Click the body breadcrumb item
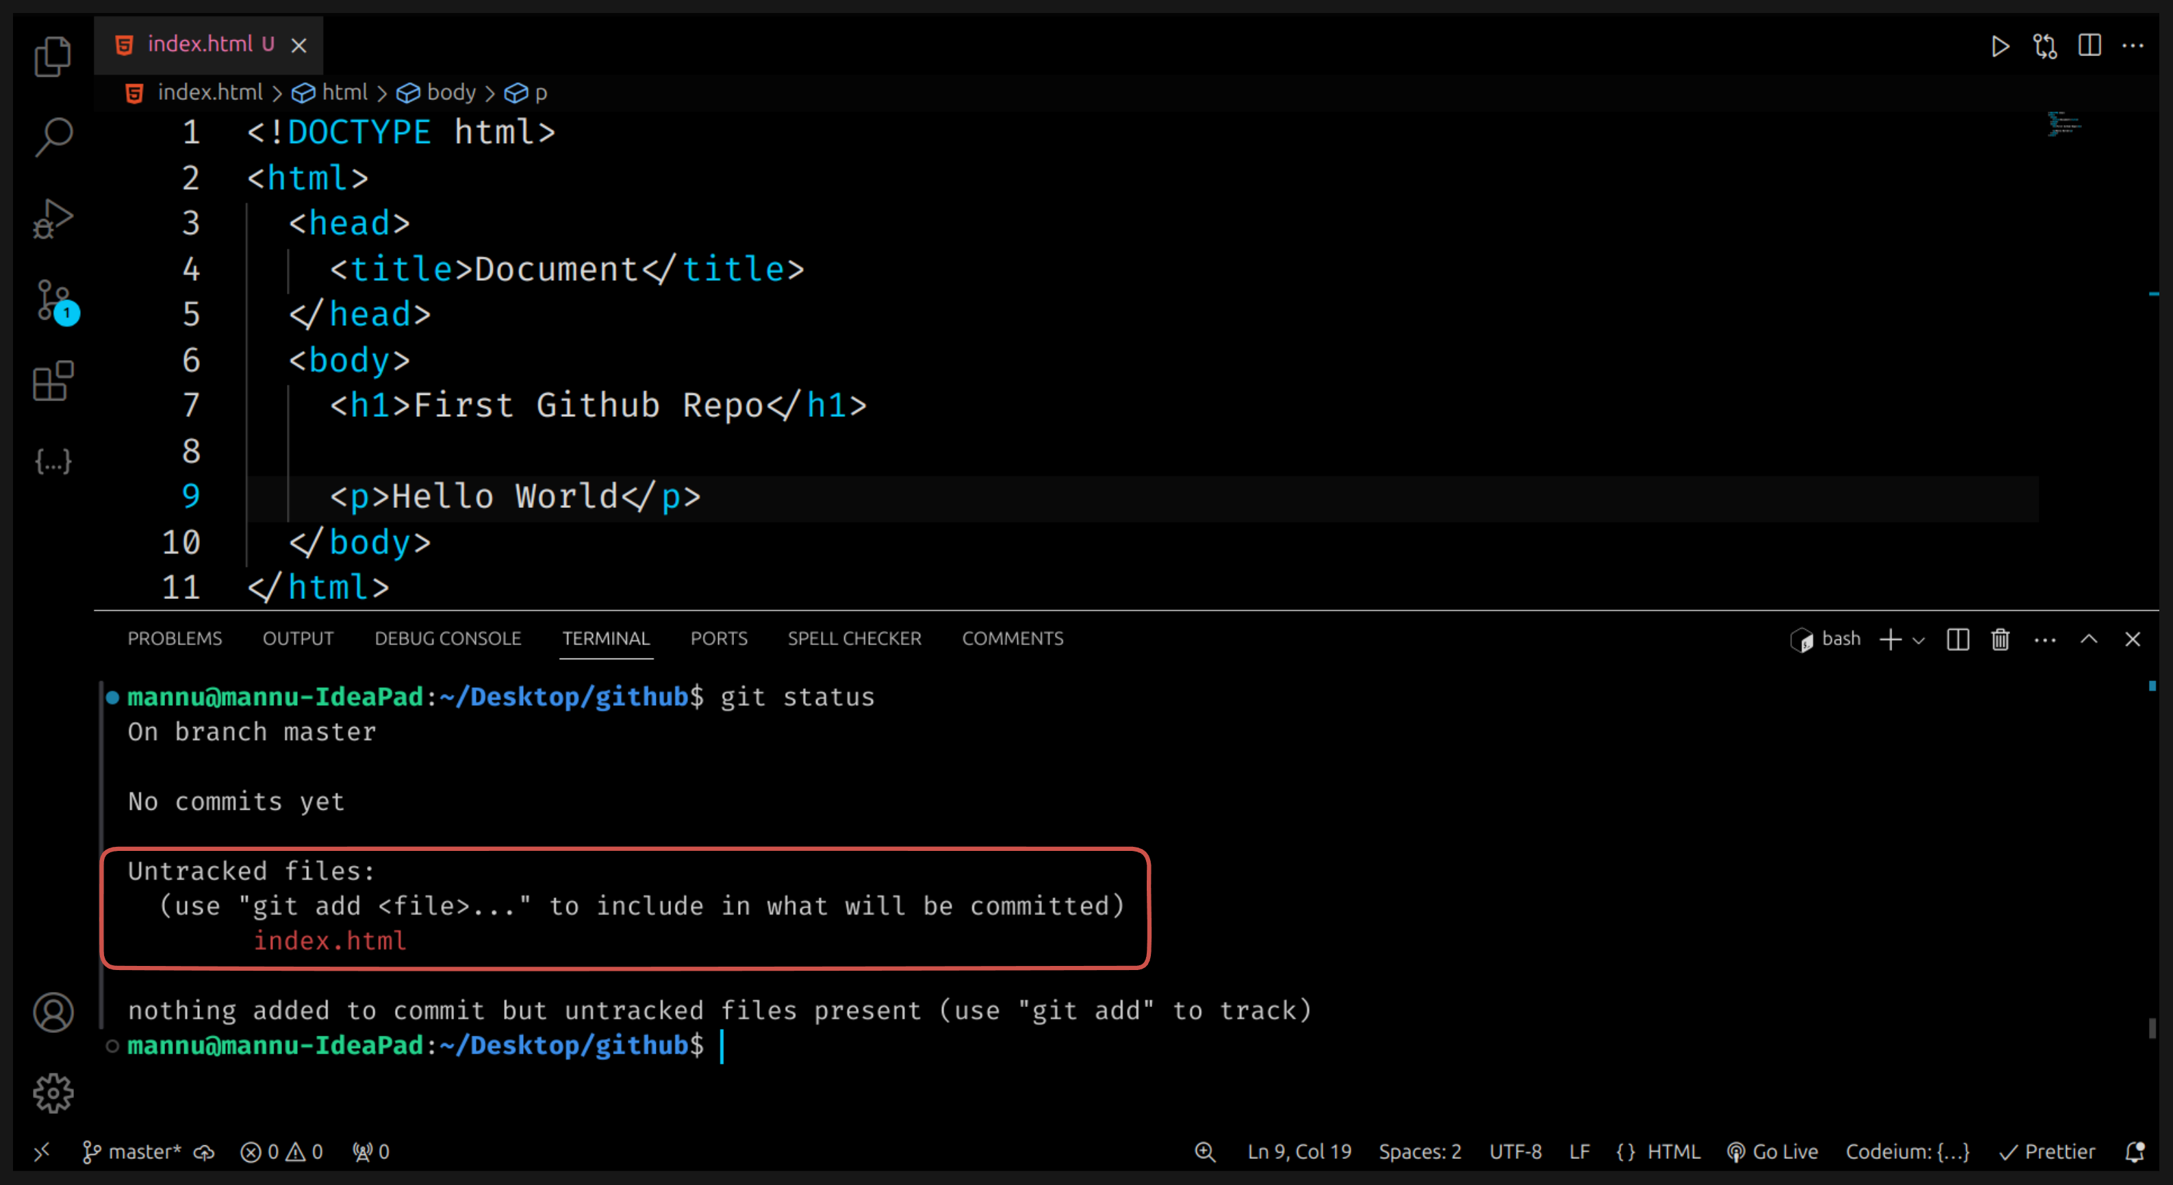This screenshot has width=2173, height=1185. pyautogui.click(x=450, y=92)
